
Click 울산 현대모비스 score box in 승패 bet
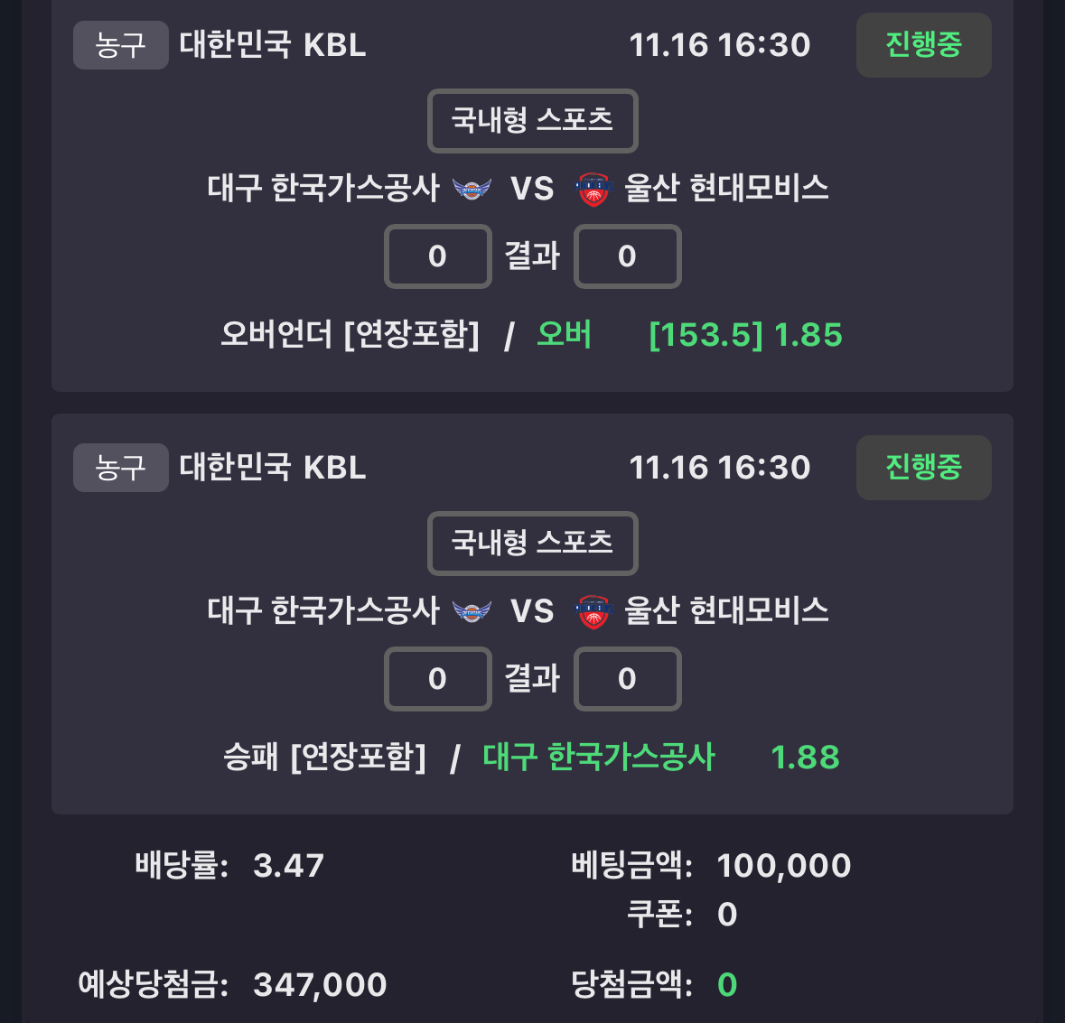(627, 679)
